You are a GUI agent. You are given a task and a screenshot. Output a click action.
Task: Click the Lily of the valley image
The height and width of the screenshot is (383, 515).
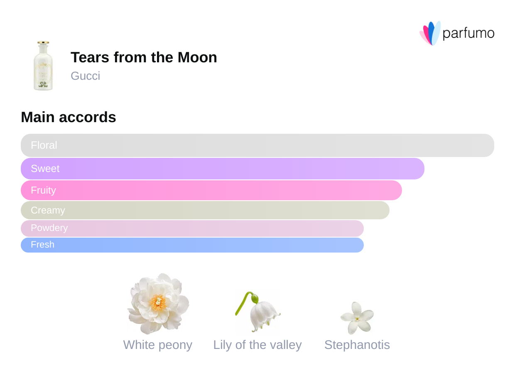257,312
